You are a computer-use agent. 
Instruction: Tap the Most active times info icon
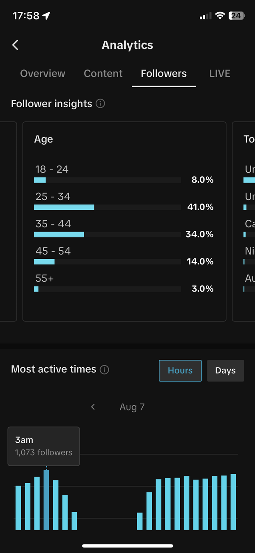click(x=104, y=370)
